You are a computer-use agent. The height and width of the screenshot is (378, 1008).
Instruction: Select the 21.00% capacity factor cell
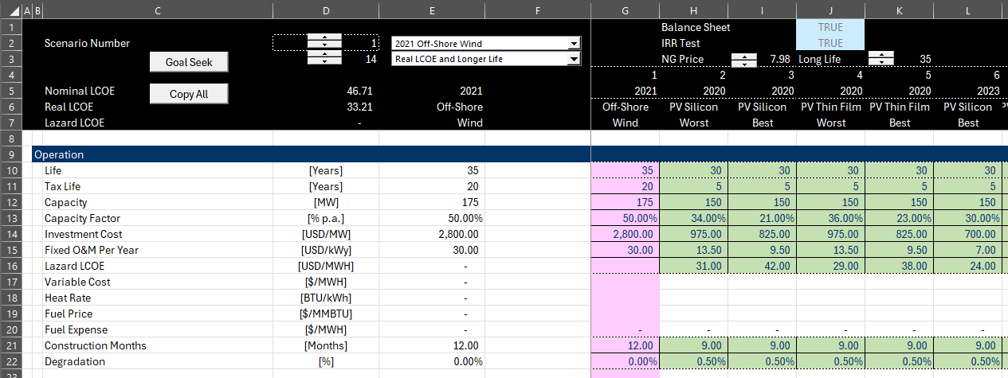[x=762, y=218]
